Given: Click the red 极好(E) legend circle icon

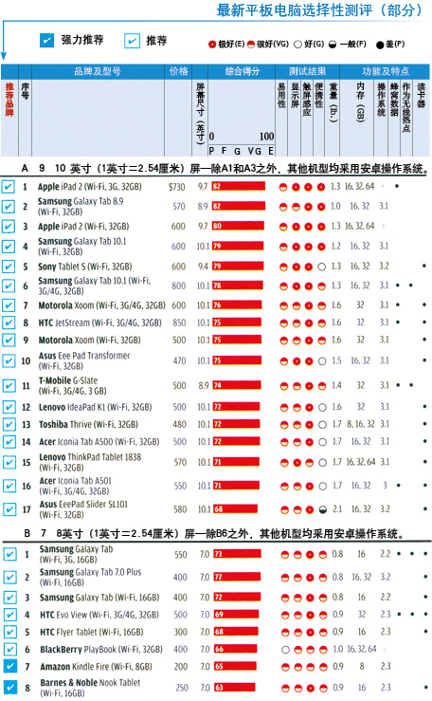Looking at the screenshot, I should (212, 45).
